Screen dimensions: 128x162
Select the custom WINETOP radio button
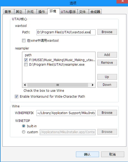pos(24,132)
